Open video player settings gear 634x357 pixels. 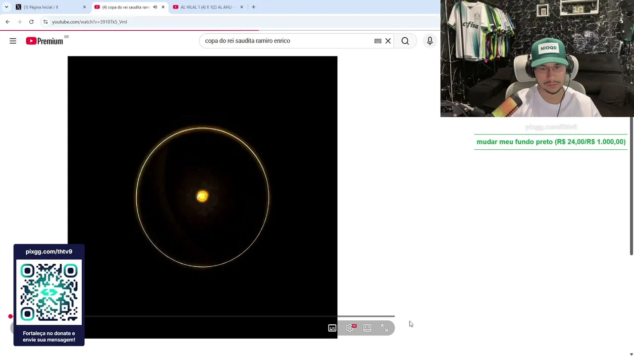click(x=350, y=328)
